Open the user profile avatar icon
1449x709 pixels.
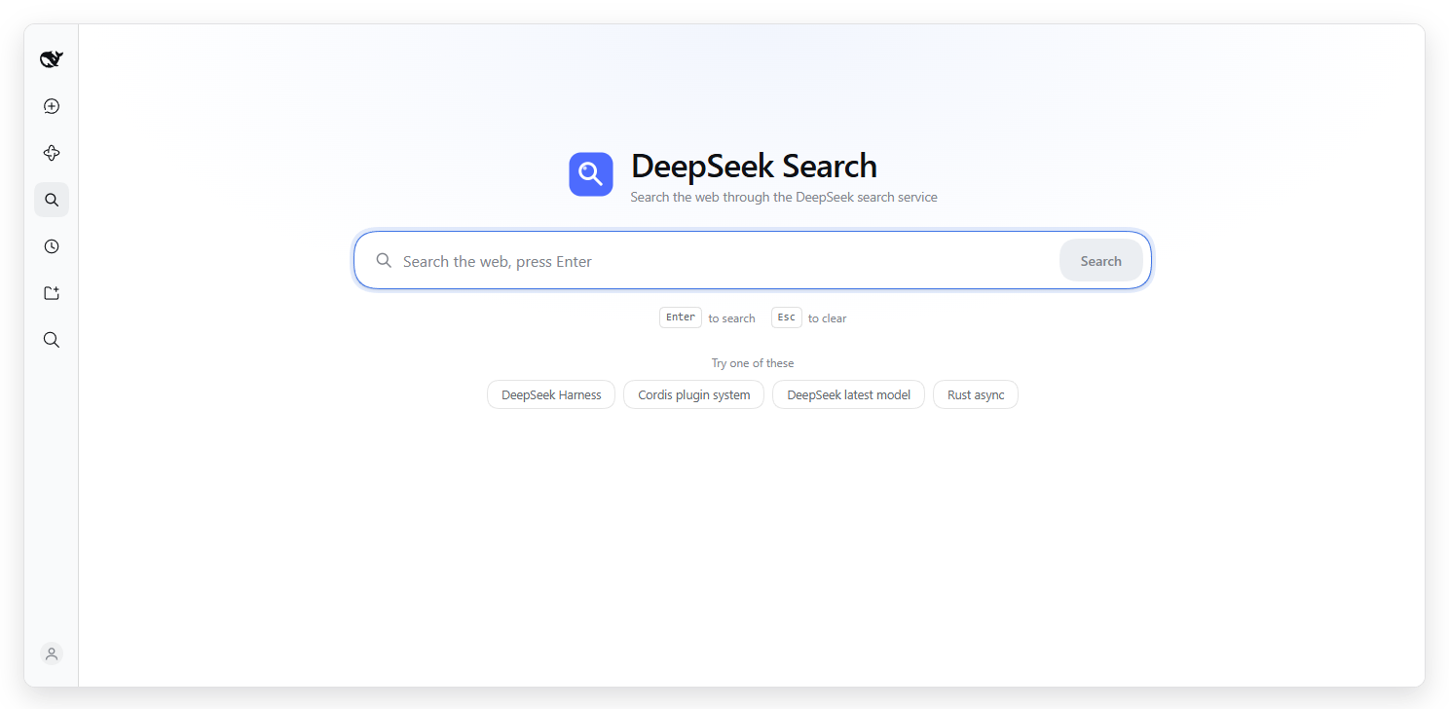[52, 653]
